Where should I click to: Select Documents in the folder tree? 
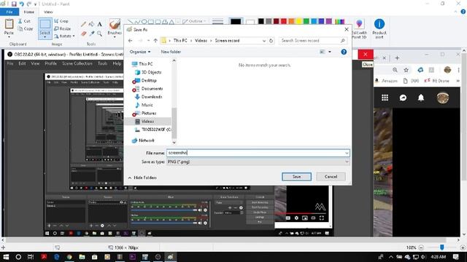[x=152, y=89]
